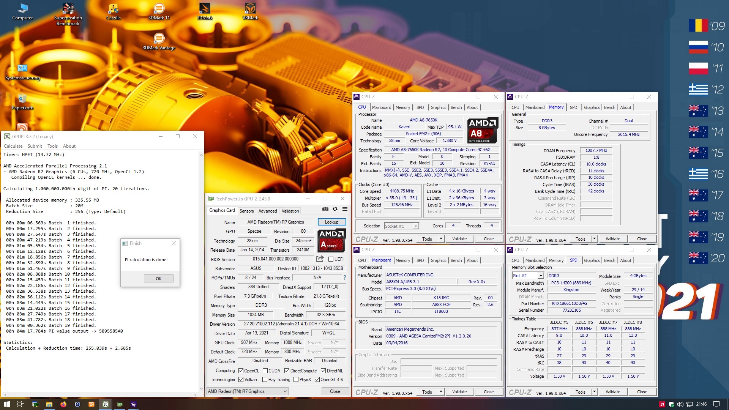Click the BIOS Version field in GPU-Z
Screen dimensions: 729x410
276,259
